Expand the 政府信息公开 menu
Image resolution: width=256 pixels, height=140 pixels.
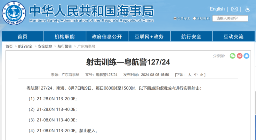[107, 37]
